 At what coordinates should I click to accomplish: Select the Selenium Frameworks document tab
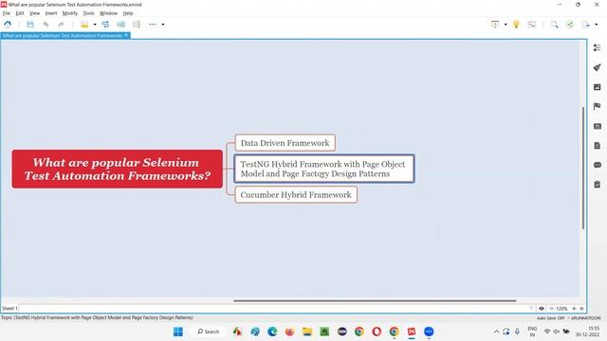(x=62, y=36)
